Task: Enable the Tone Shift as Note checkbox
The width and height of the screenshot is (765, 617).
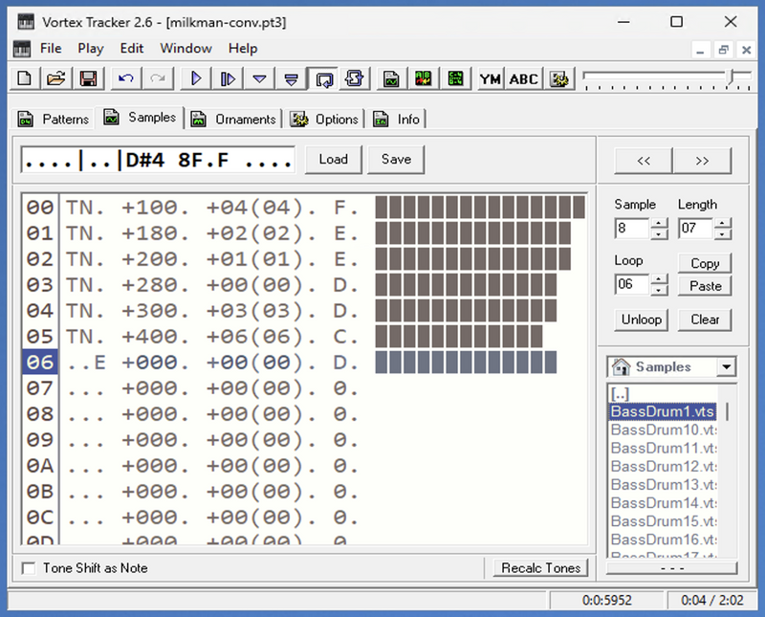Action: 29,568
